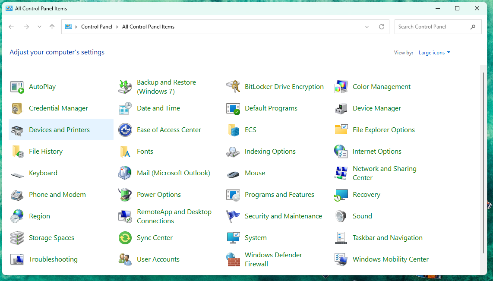The height and width of the screenshot is (281, 493).
Task: Click the title bar Control Panel icon
Action: 9,9
